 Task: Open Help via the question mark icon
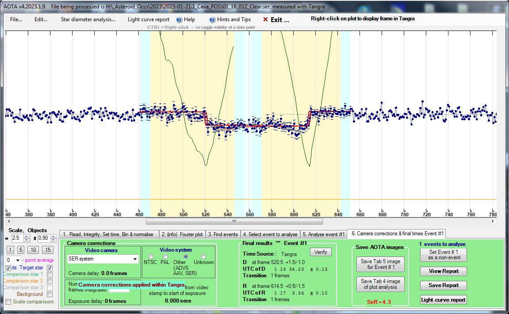pyautogui.click(x=179, y=19)
